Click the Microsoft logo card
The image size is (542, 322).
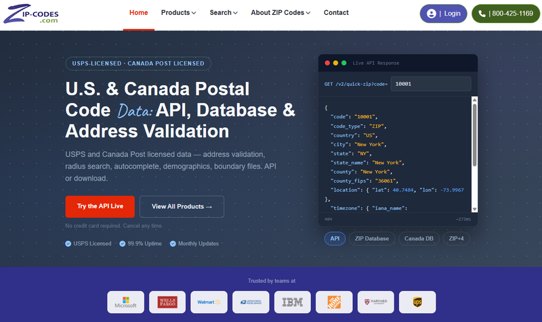125,302
